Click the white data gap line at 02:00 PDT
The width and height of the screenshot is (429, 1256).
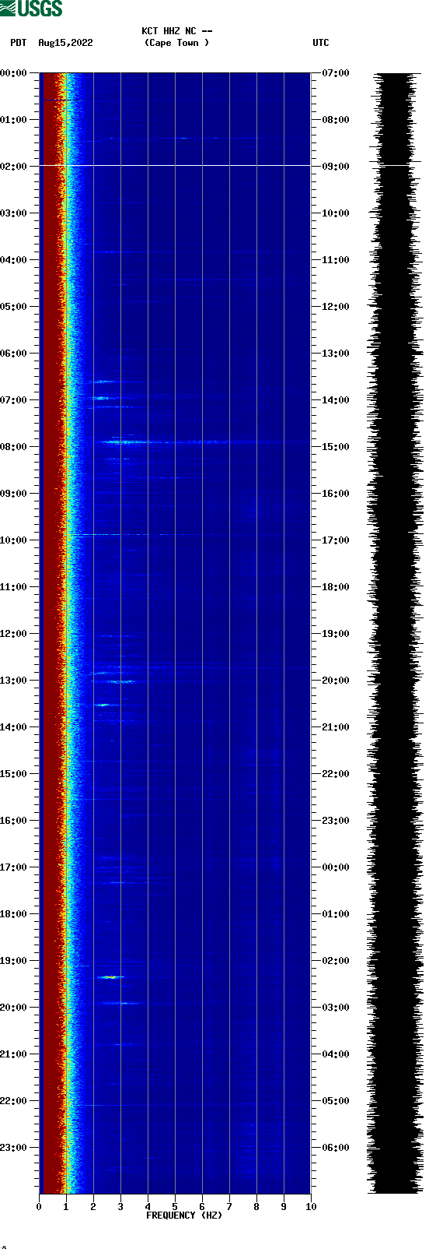[x=175, y=165]
